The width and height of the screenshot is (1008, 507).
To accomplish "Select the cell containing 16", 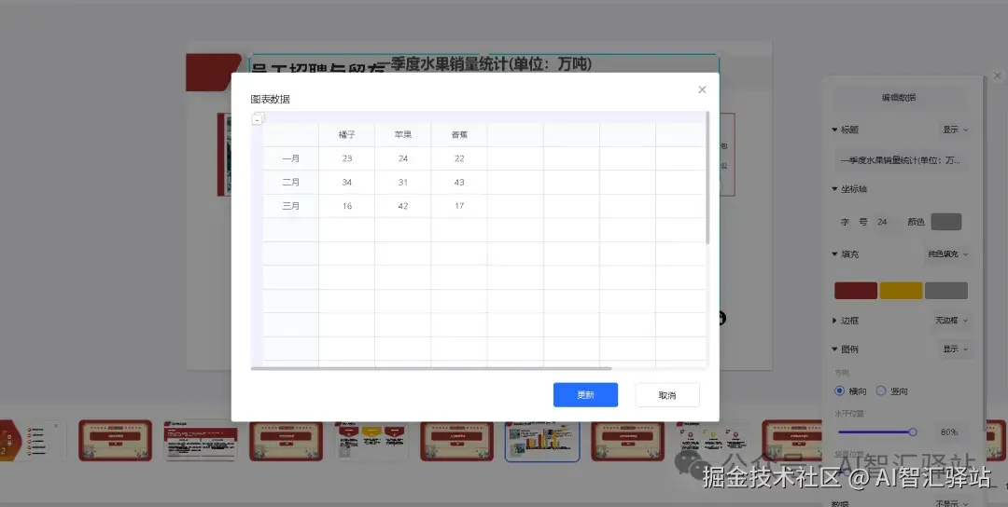I will (x=347, y=206).
